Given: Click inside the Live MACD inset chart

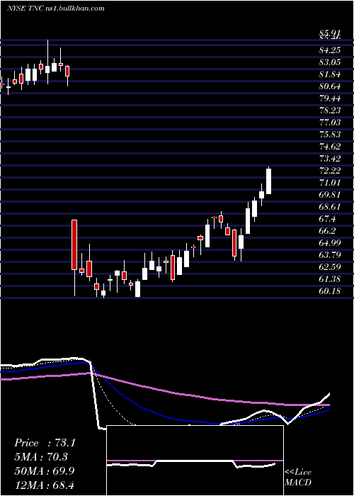Looking at the screenshot, I should (x=195, y=461).
